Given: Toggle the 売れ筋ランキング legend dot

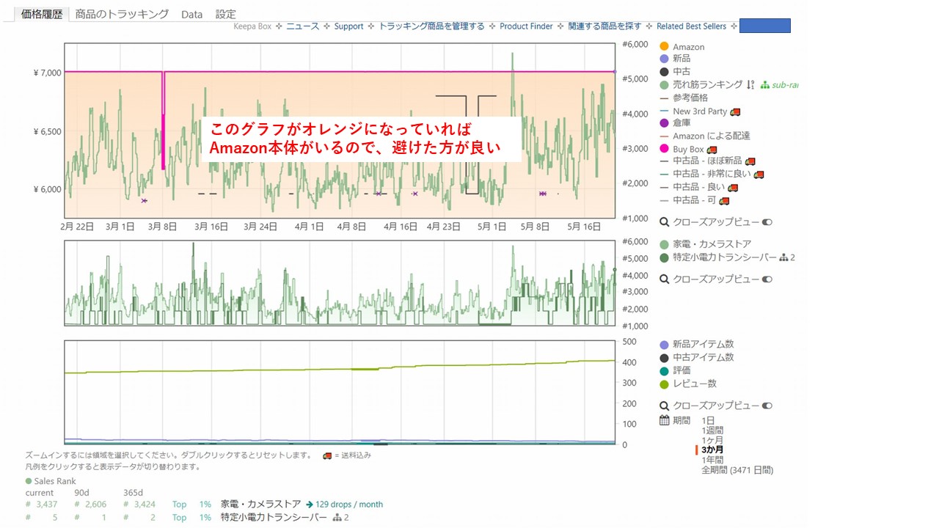Looking at the screenshot, I should tap(665, 85).
